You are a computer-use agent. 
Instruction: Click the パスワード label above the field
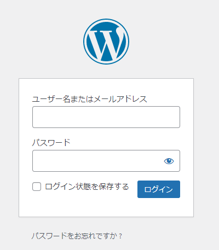(51, 143)
